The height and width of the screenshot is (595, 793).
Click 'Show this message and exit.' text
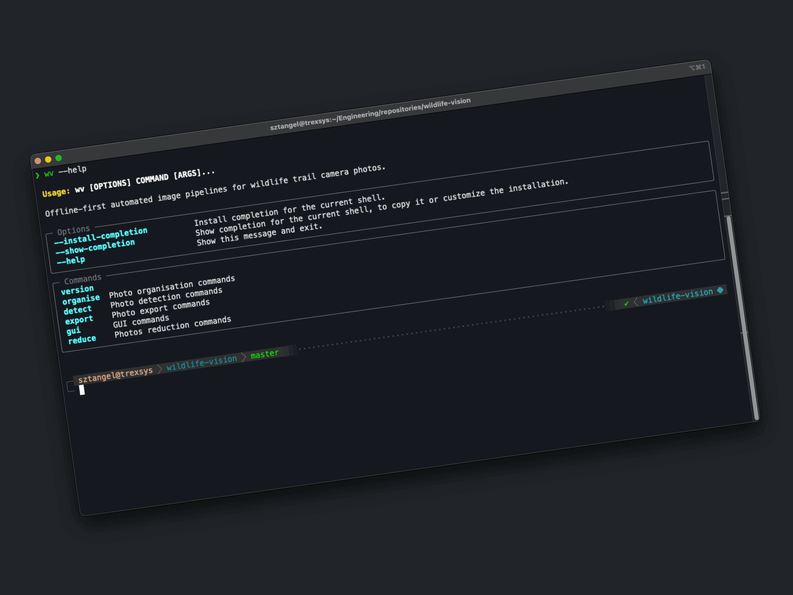pyautogui.click(x=259, y=234)
